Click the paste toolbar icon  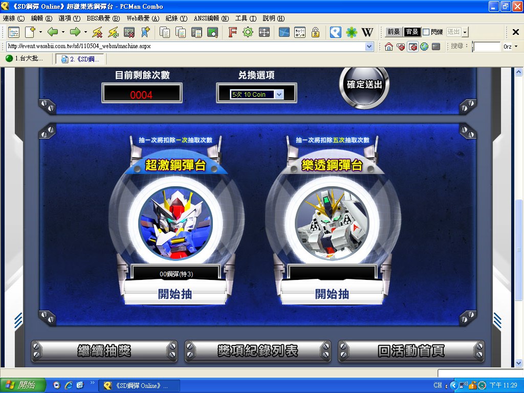coord(196,32)
